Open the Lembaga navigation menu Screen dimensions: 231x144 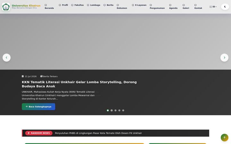(x=94, y=5)
